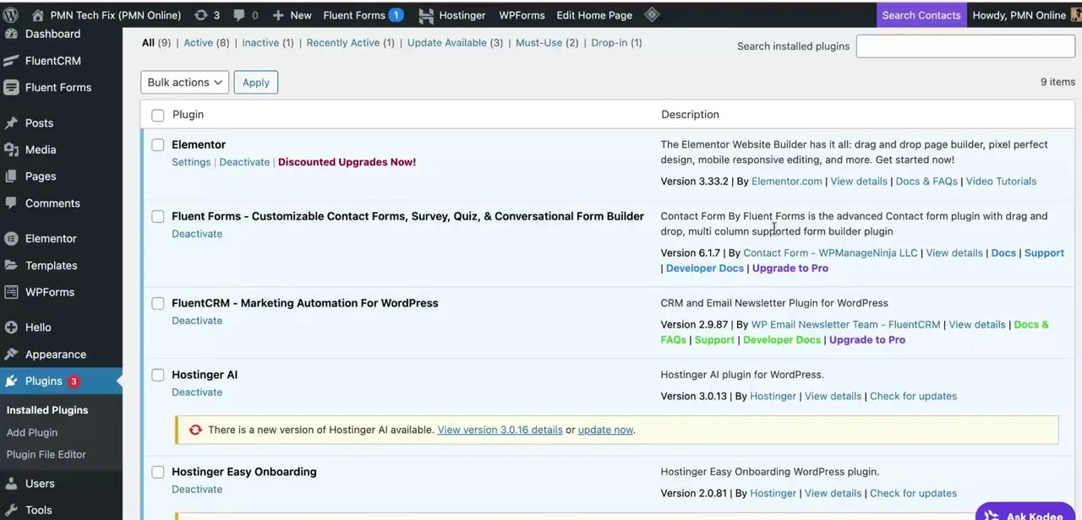Click the Description column header
The width and height of the screenshot is (1082, 520).
click(690, 115)
